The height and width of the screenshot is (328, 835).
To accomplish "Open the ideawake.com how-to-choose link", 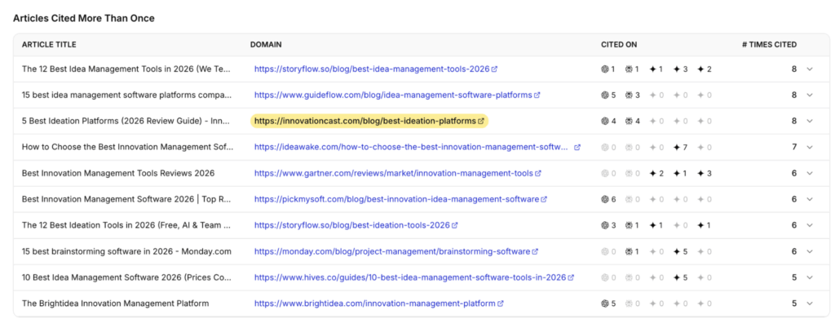I will [411, 148].
